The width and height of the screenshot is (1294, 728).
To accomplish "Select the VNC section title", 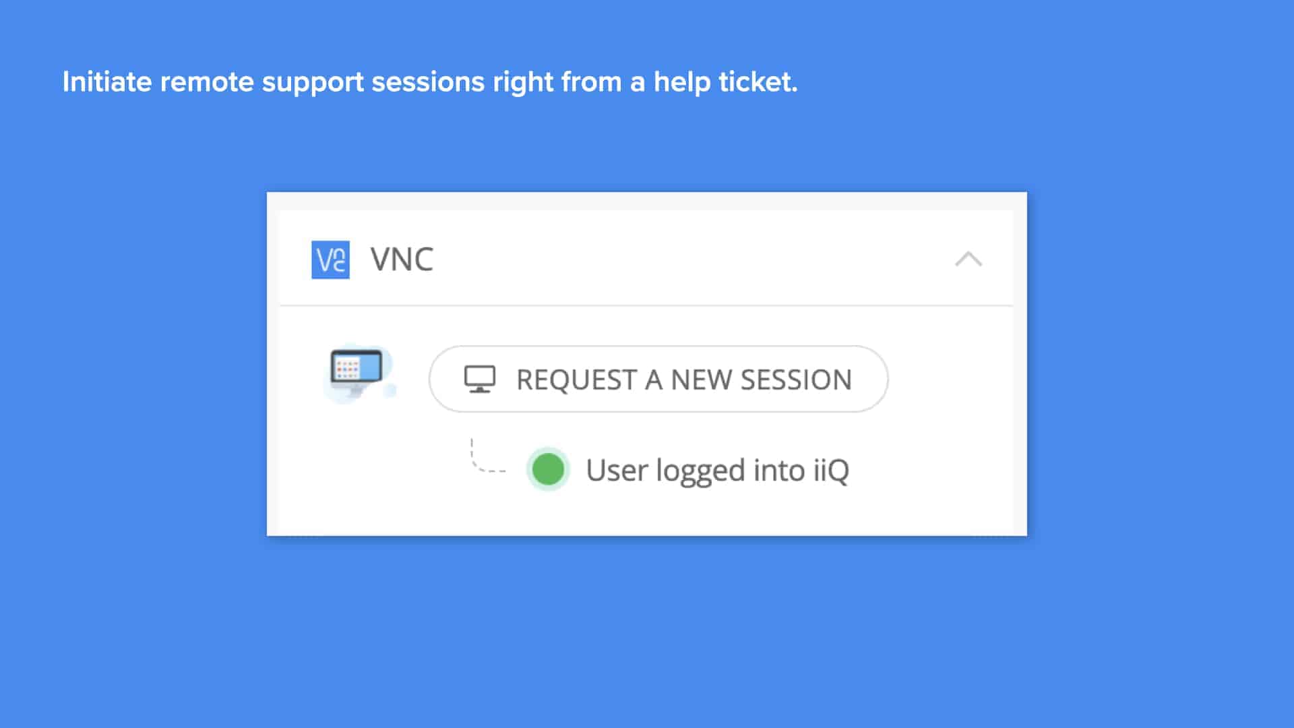I will [402, 259].
